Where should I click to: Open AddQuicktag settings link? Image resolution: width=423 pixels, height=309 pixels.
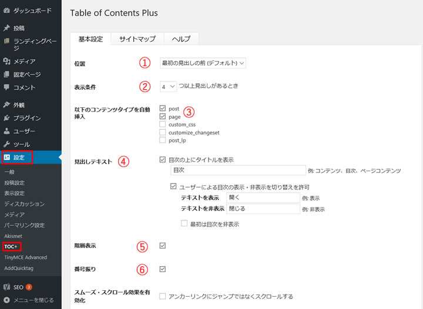pos(19,268)
